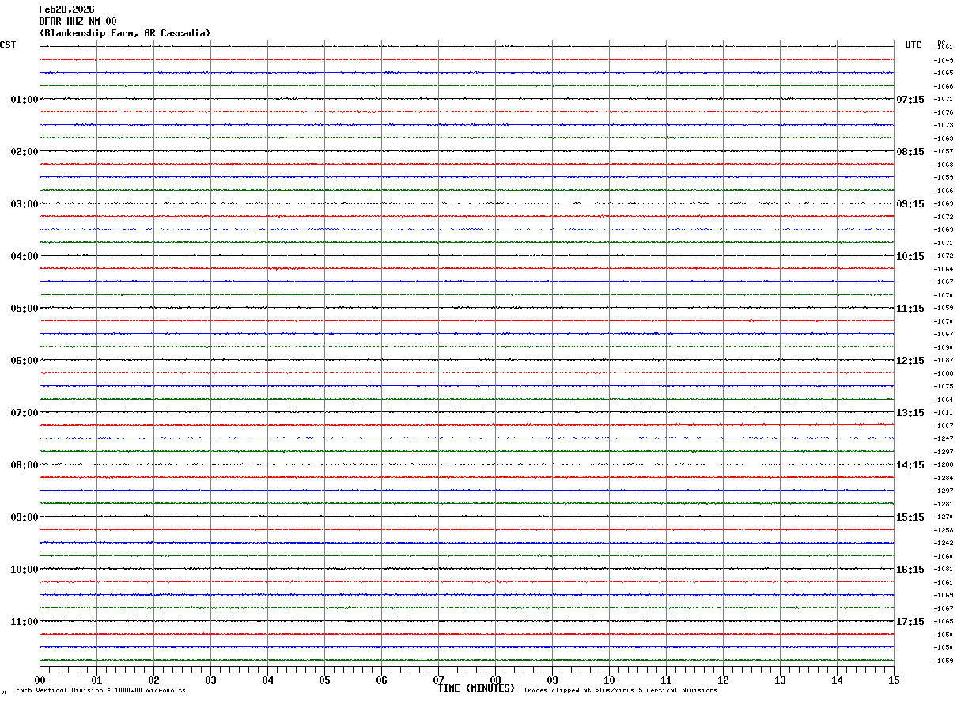Click the 17:15 UTC time label

click(910, 621)
